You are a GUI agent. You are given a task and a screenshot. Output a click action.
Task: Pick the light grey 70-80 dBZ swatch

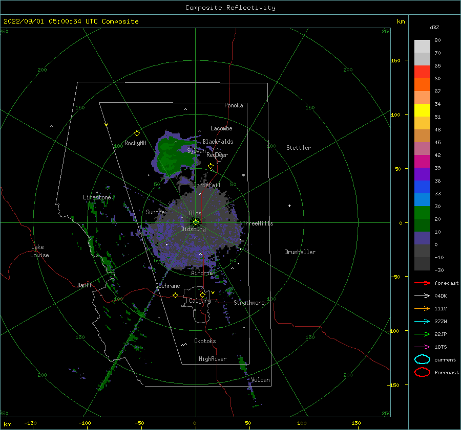click(422, 47)
